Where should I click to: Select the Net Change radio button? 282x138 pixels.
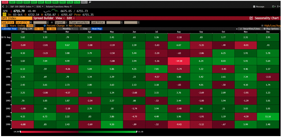pyautogui.click(x=67, y=26)
